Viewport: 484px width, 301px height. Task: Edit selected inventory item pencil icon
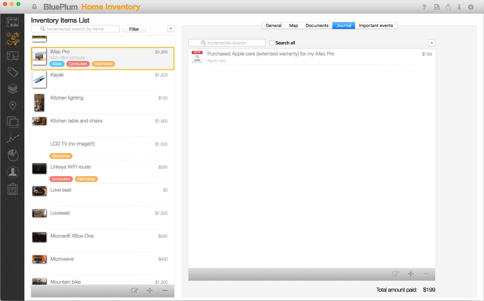(x=135, y=291)
